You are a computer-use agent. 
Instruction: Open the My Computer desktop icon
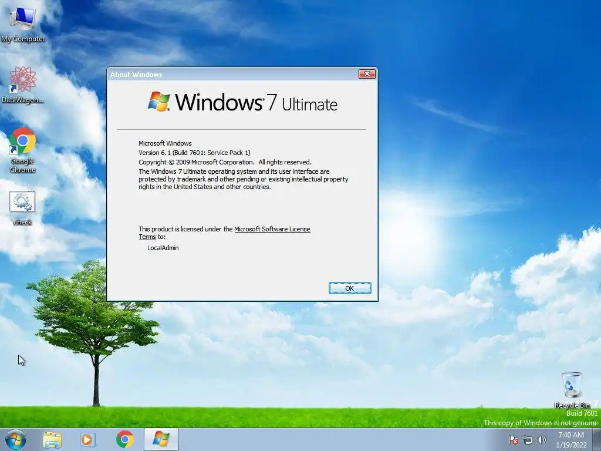pyautogui.click(x=23, y=23)
